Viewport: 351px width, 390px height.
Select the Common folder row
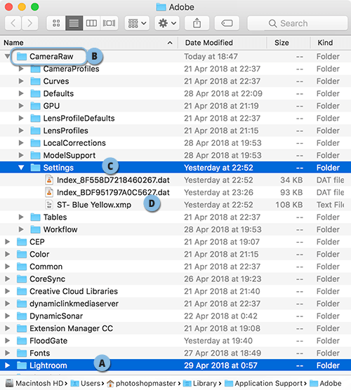[x=175, y=267]
